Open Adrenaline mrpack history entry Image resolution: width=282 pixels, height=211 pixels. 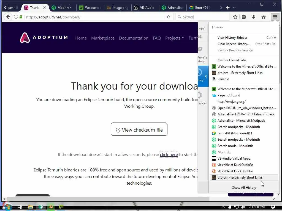coord(244,114)
